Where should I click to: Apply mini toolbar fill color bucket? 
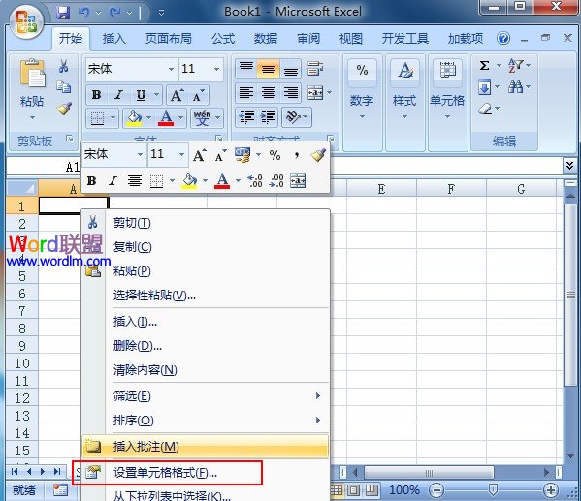click(x=189, y=181)
